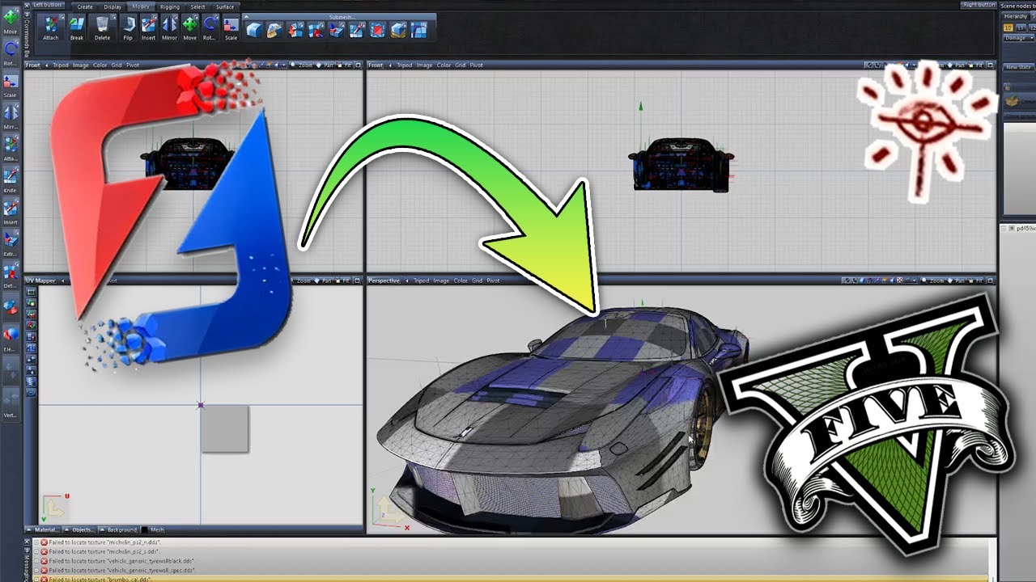Select the Scale tool in Modify ribbon
The image size is (1036, 582).
click(231, 28)
